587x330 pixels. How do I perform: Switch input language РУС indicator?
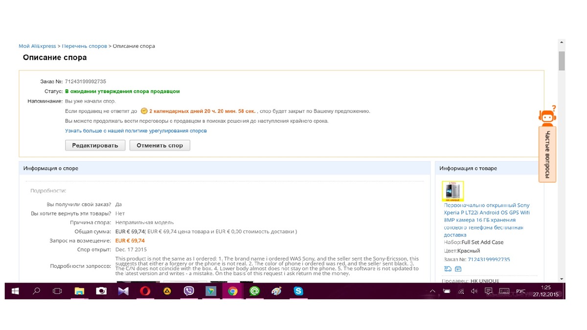click(521, 291)
